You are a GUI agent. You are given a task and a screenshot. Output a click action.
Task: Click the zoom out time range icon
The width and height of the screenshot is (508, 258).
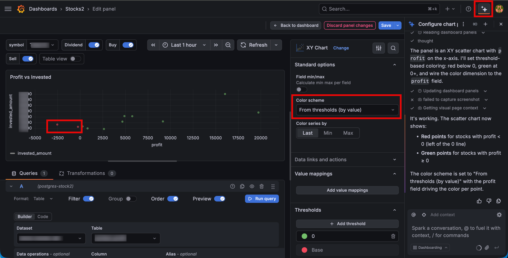coord(228,45)
